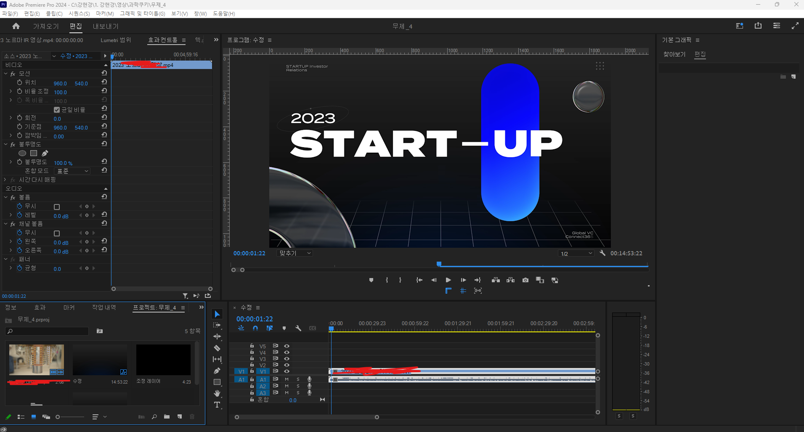Toggle Snap in Timeline magnet icon
The image size is (804, 432).
(255, 328)
